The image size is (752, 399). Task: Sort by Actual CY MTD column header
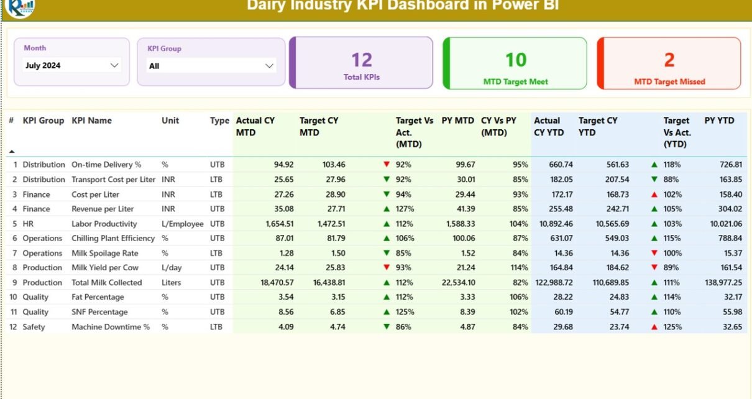(x=255, y=126)
